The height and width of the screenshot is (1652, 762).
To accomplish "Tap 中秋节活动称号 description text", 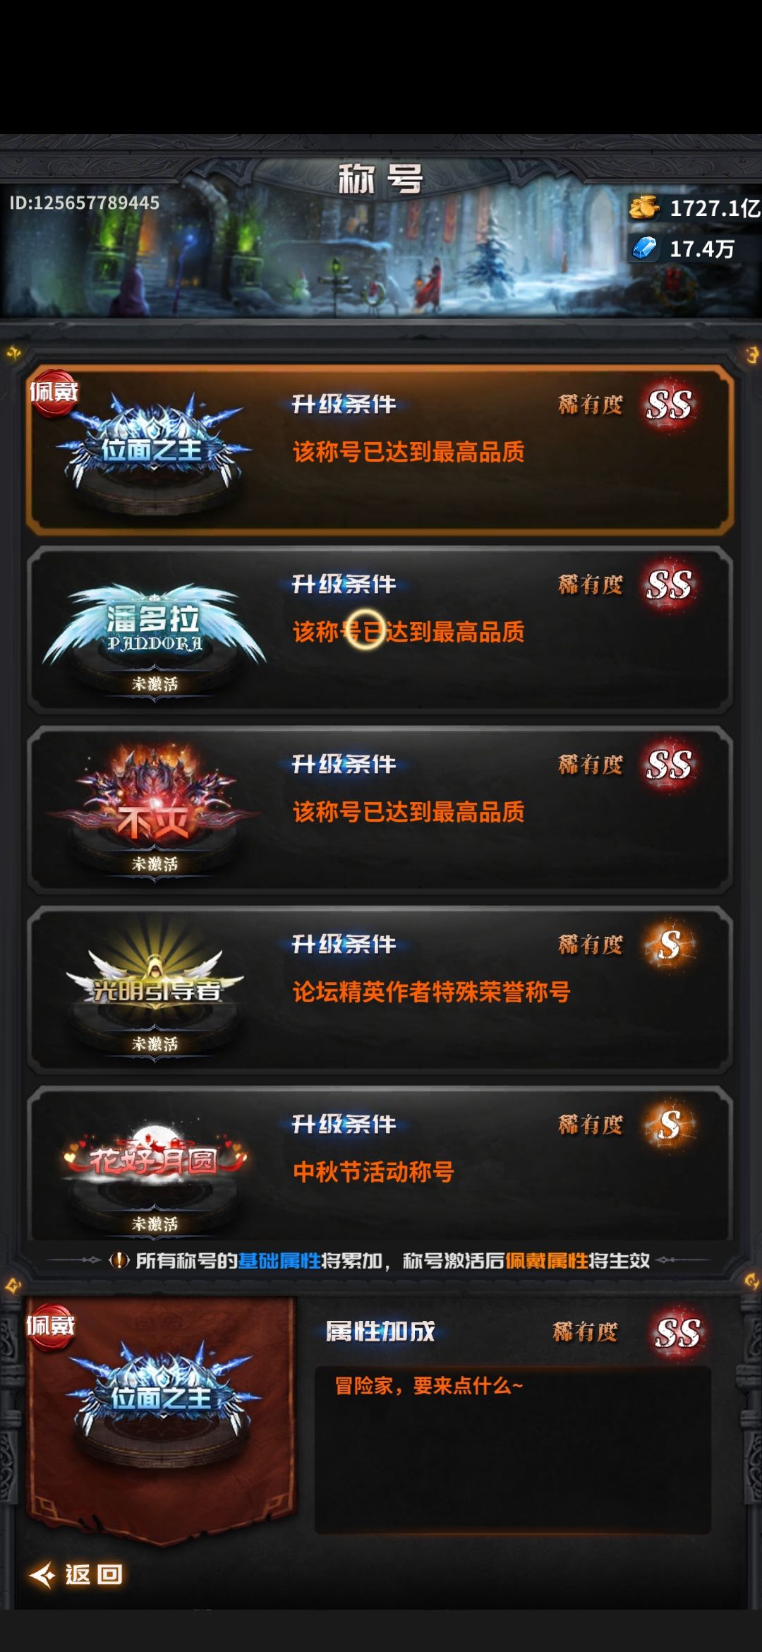I will (373, 1172).
